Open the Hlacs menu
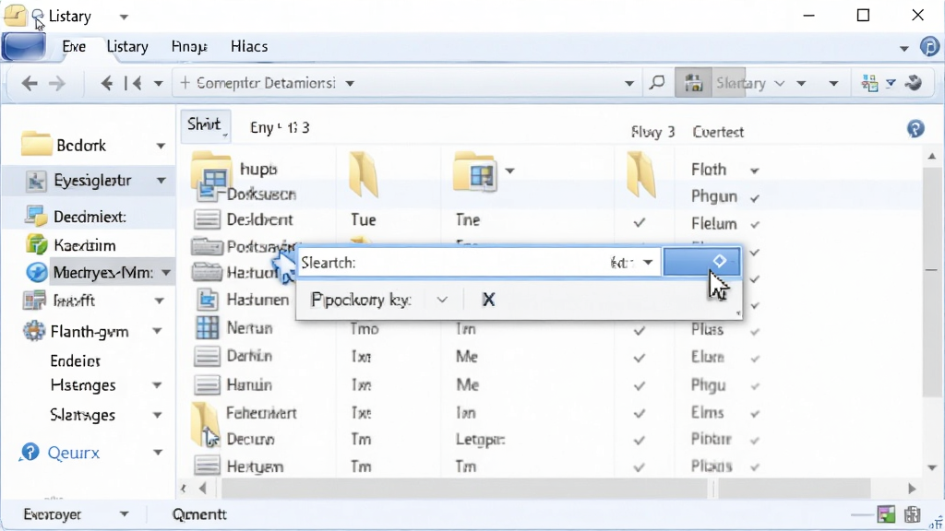This screenshot has height=531, width=945. [249, 46]
